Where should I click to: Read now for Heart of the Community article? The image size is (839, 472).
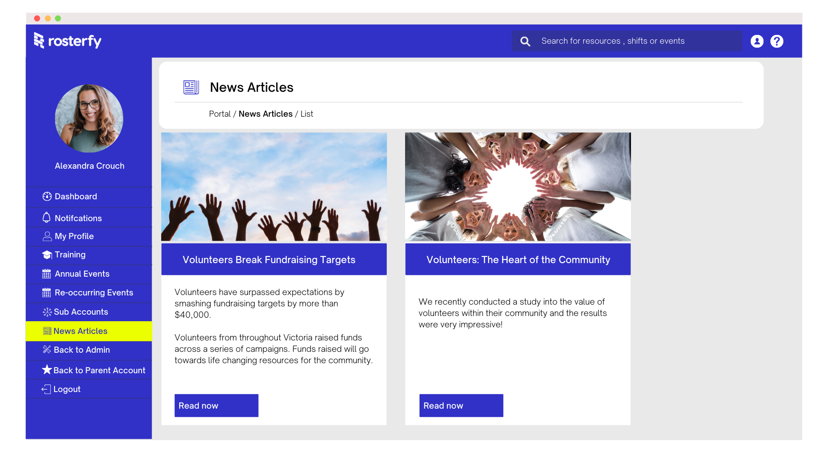click(461, 406)
